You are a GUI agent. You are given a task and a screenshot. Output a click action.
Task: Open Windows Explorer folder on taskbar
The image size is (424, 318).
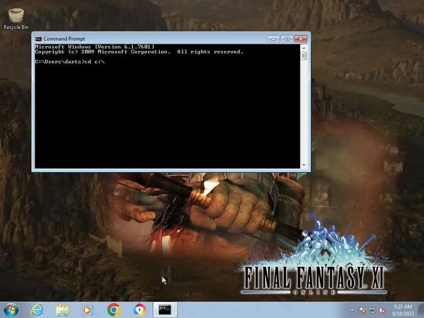[63, 310]
